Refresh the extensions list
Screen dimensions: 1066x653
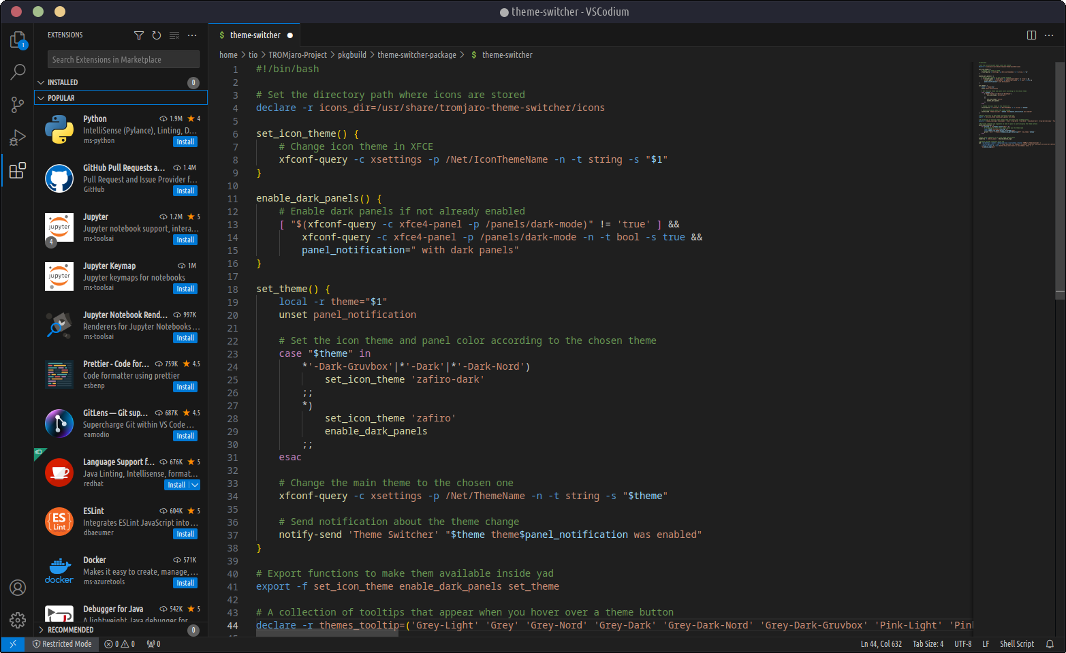click(157, 35)
